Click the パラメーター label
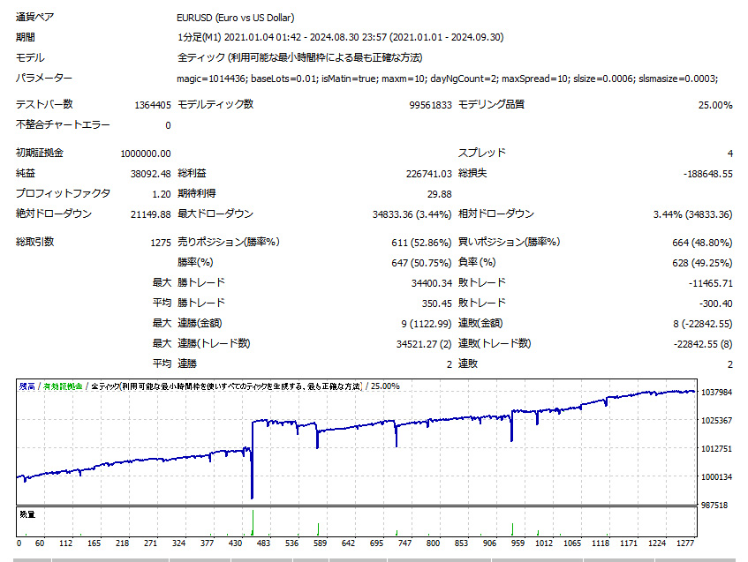This screenshot has width=748, height=562. pos(44,78)
